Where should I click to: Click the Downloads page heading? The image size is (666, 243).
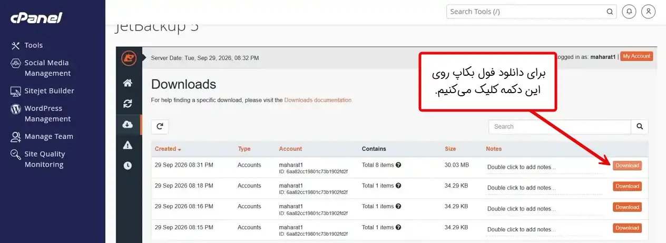(x=183, y=84)
